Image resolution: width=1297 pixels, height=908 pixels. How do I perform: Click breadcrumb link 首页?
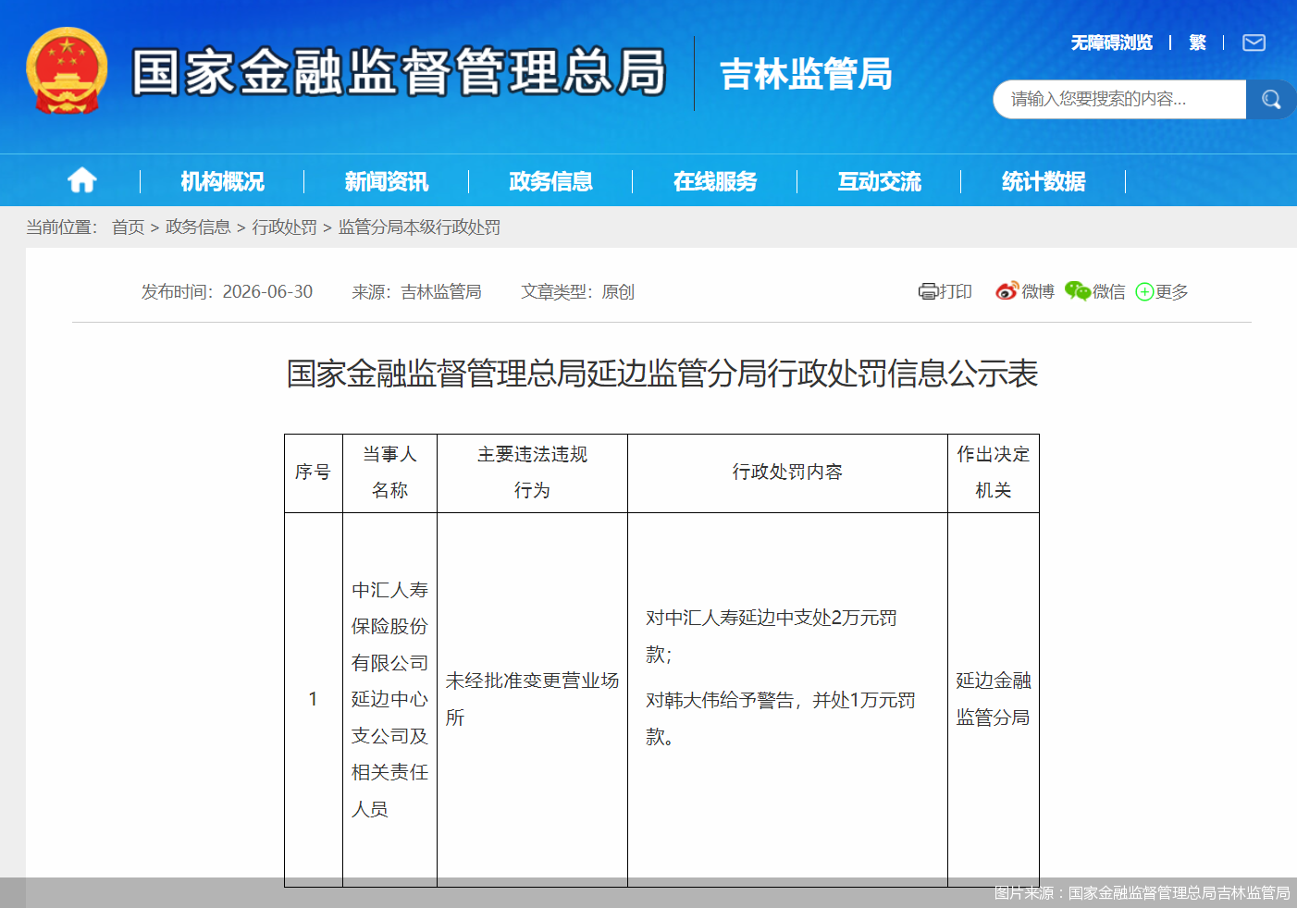click(128, 227)
